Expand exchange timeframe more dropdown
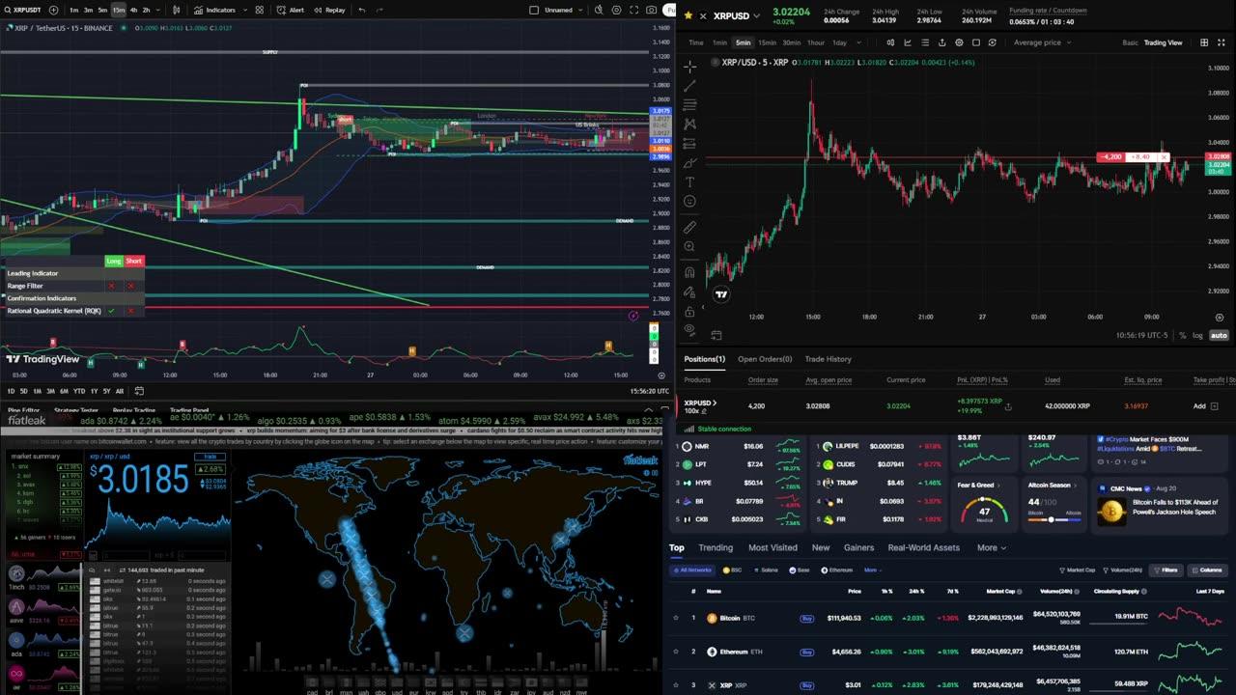 pyautogui.click(x=859, y=42)
